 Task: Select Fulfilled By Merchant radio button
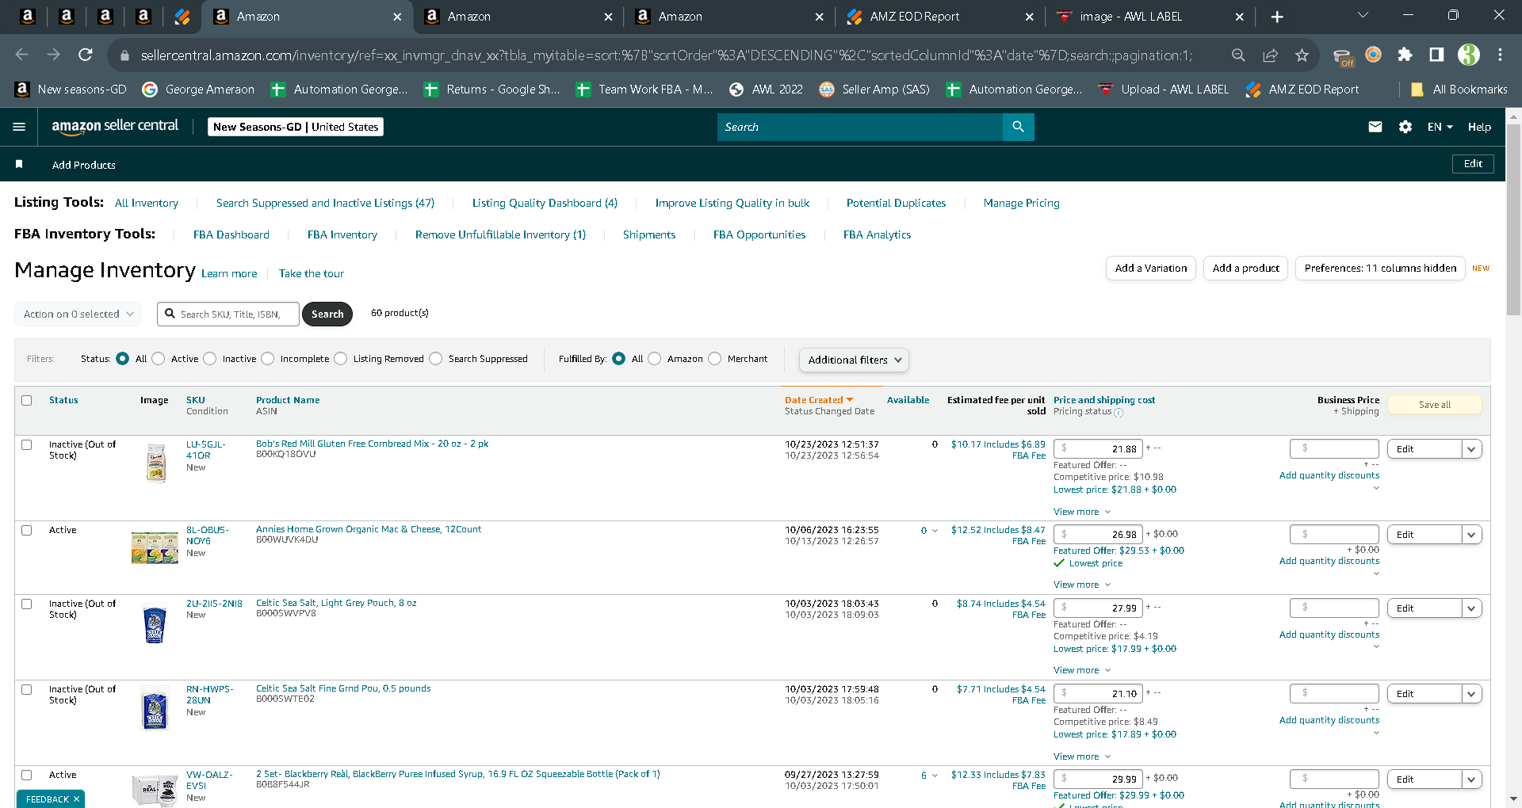pyautogui.click(x=715, y=359)
